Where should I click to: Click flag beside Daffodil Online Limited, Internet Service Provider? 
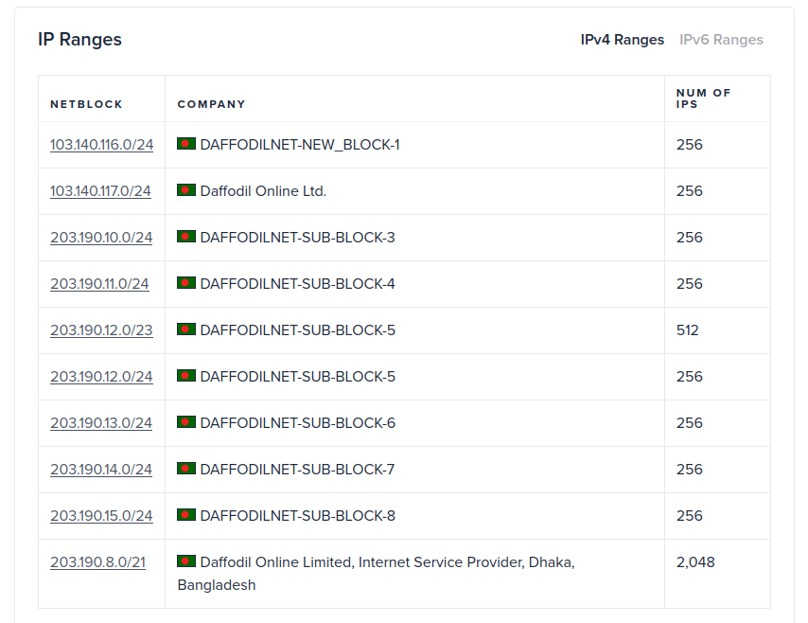pos(186,561)
